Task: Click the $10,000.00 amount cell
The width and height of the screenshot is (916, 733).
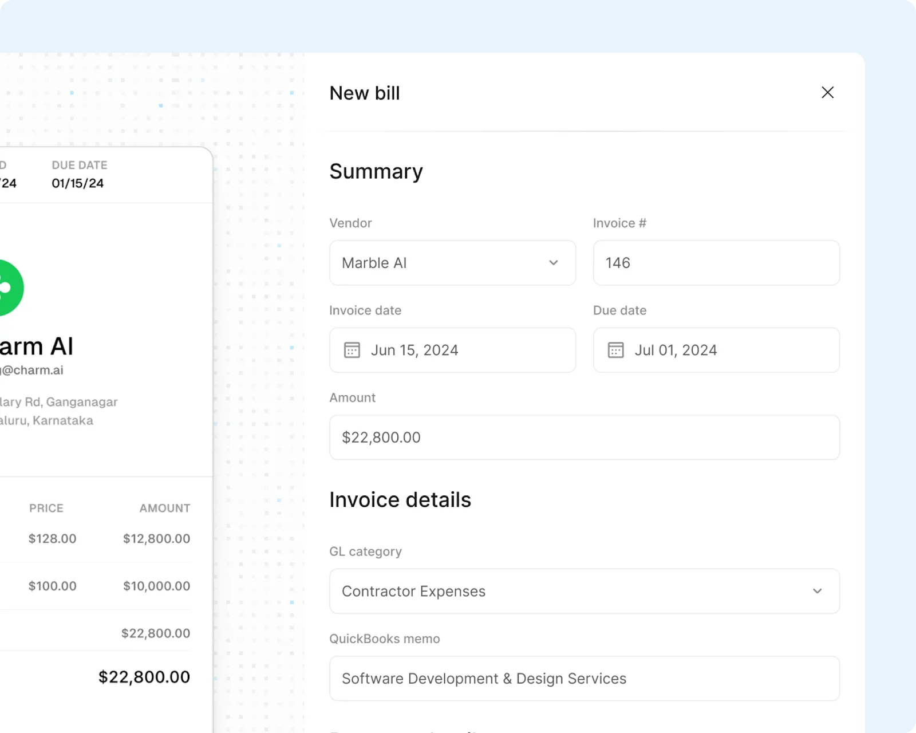Action: [x=157, y=586]
